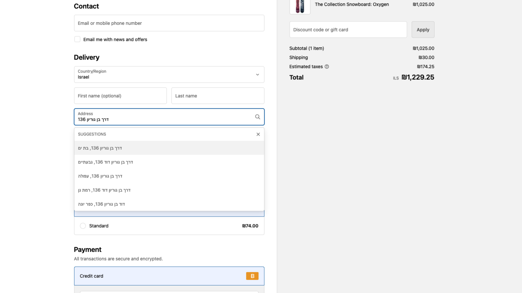Click the search magnifier in the Address field
Image resolution: width=522 pixels, height=293 pixels.
(257, 117)
